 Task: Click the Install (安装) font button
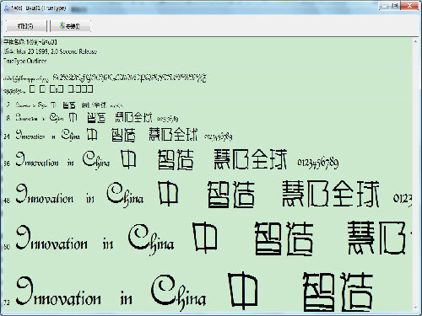coord(71,26)
